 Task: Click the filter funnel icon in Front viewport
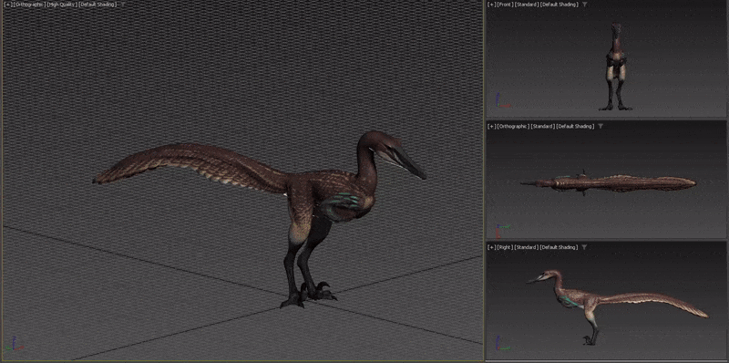click(584, 5)
